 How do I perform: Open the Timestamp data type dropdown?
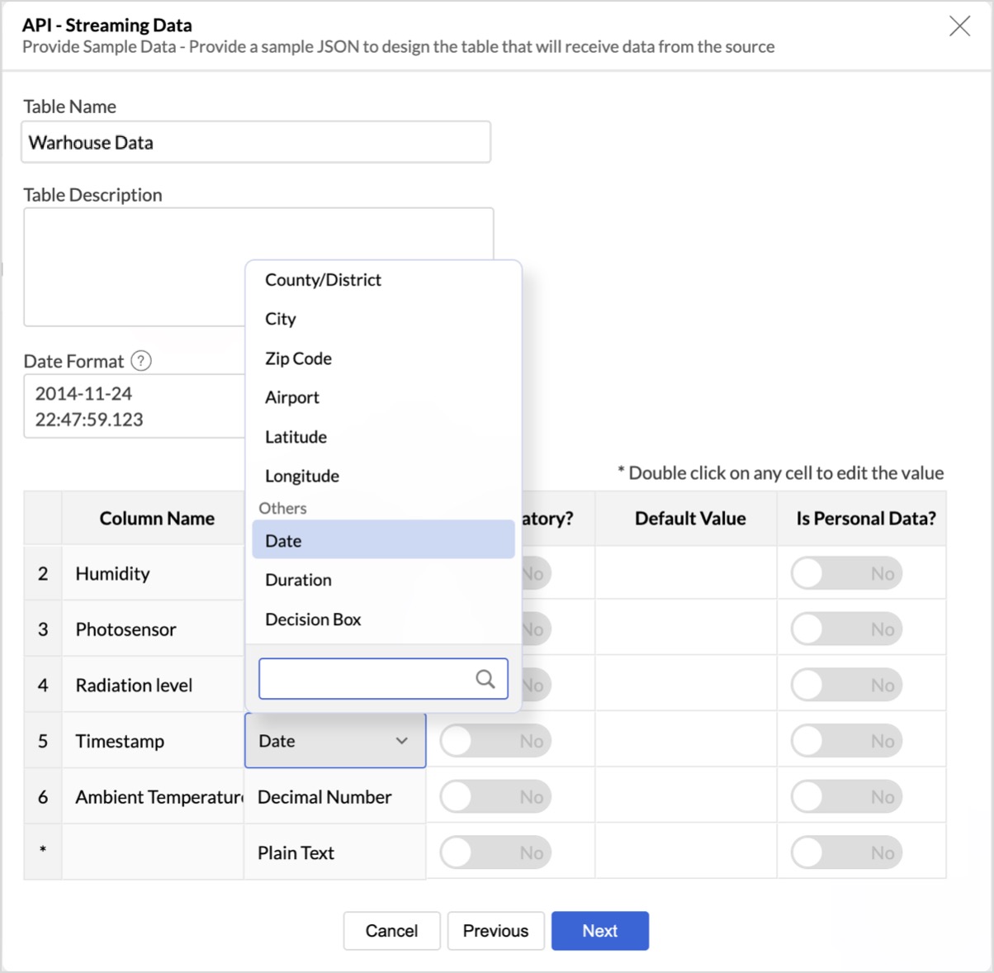(x=335, y=742)
